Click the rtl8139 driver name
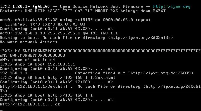This screenshot has height=111, width=201. tap(84, 20)
